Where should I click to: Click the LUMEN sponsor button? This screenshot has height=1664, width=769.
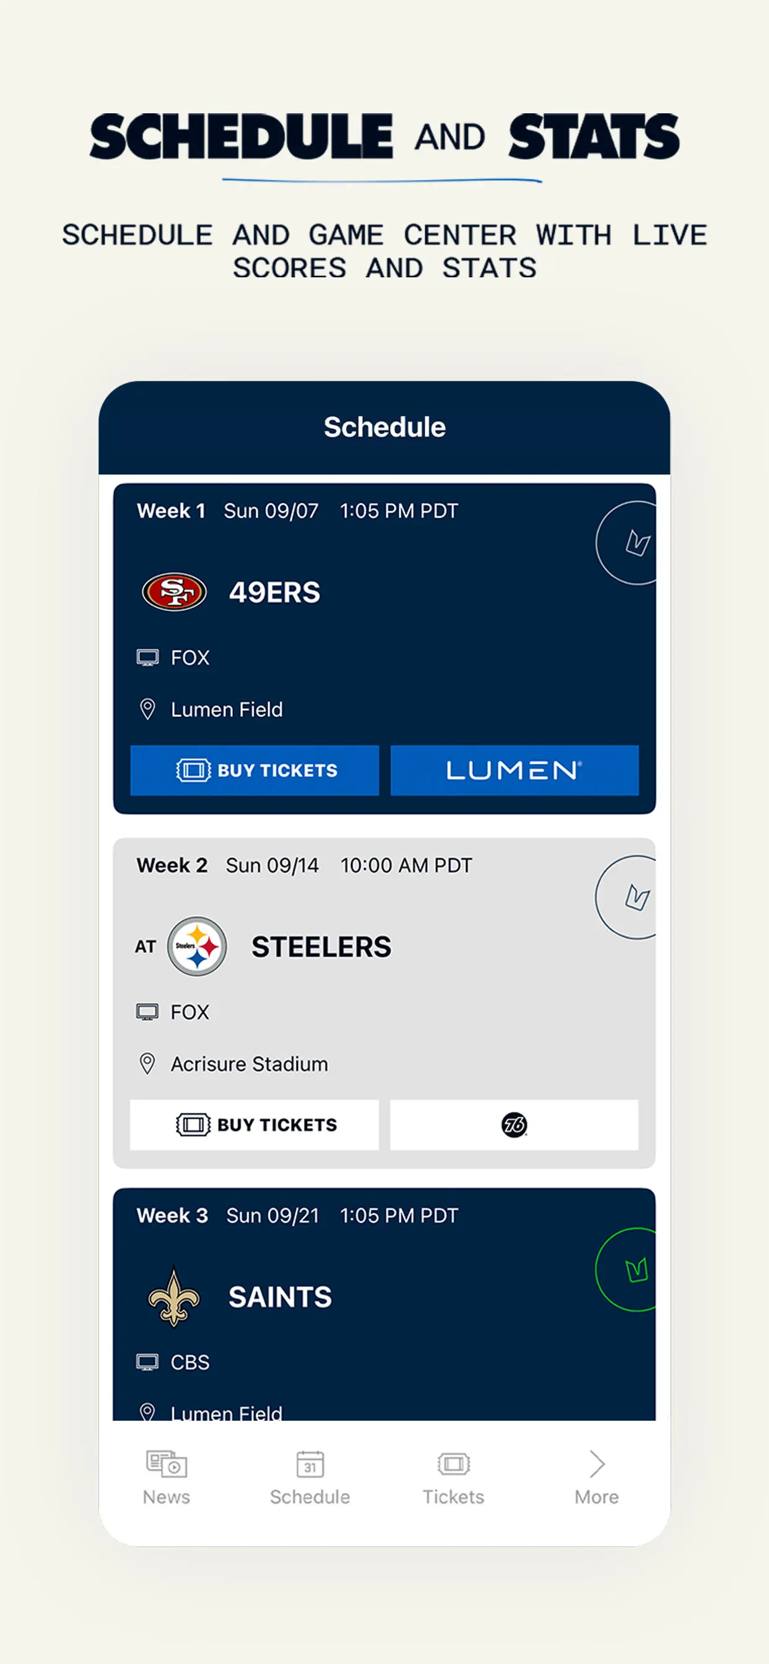[x=515, y=770]
